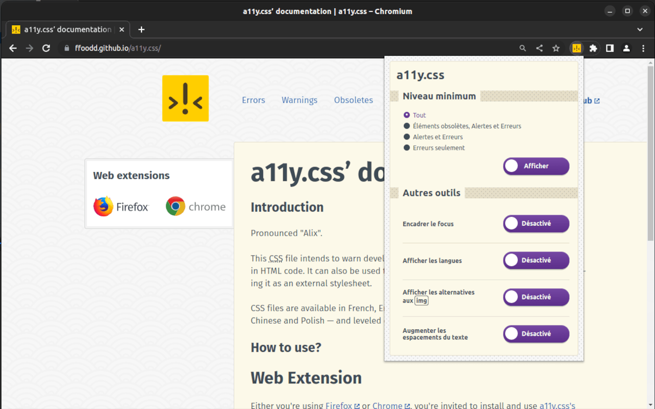Toggle 'Afficher les langues' on

(x=536, y=260)
